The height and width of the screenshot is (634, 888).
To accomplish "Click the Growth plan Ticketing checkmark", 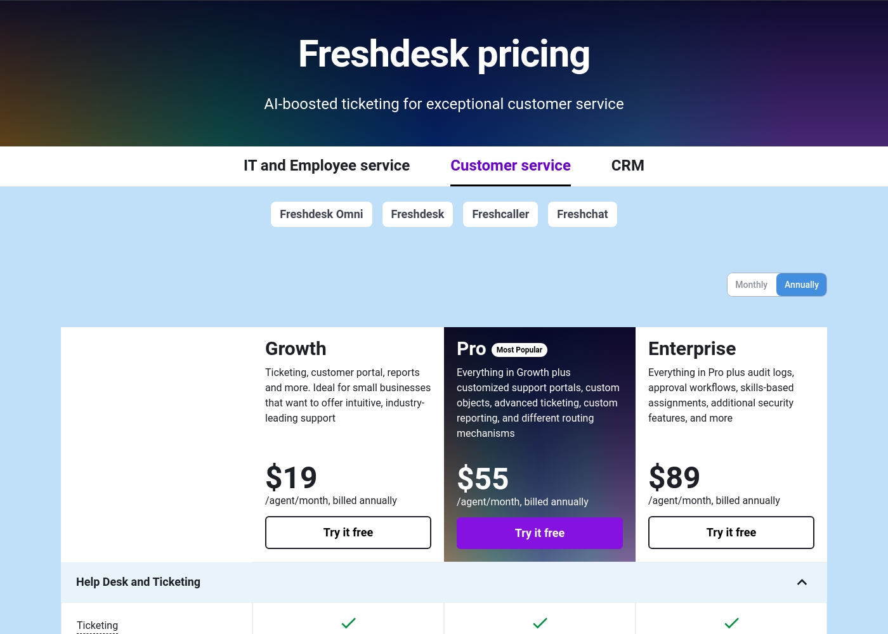I will 348,623.
